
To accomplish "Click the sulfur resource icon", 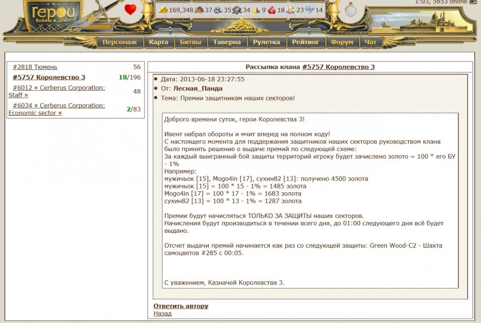I will tap(256, 10).
